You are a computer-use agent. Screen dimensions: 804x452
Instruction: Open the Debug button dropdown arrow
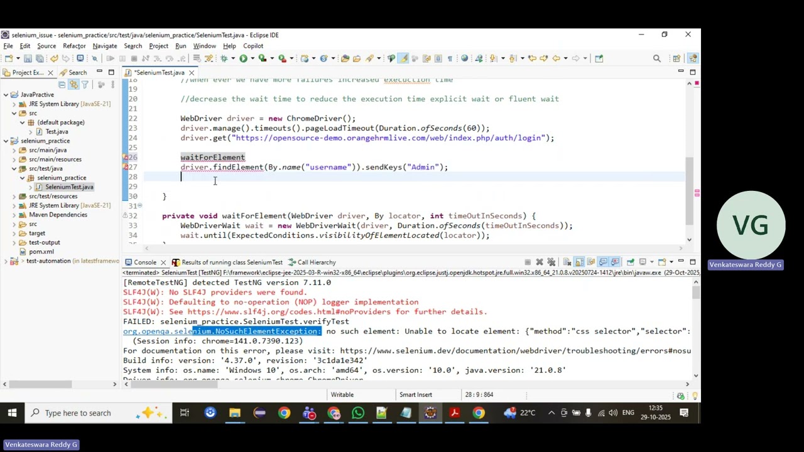click(233, 58)
